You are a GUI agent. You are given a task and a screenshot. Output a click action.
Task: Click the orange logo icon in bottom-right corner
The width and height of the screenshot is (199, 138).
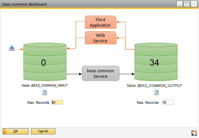(194, 132)
